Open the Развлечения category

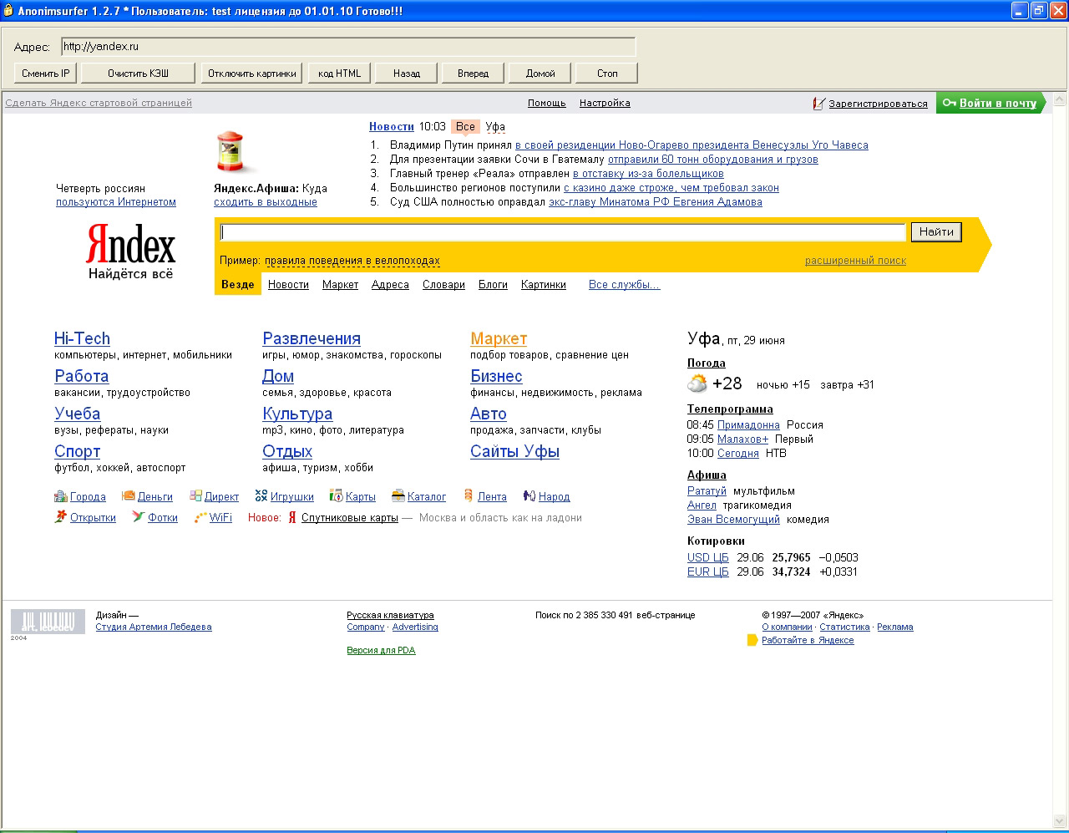312,338
